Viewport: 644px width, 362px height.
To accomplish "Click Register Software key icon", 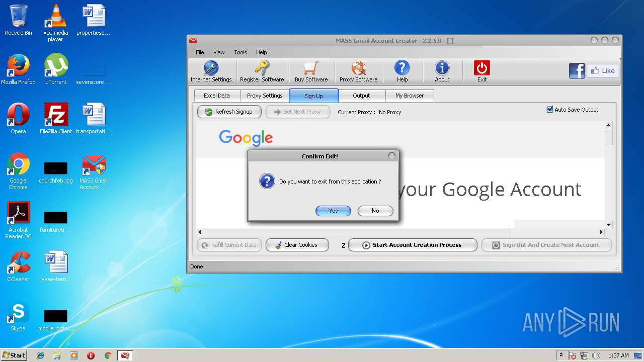I will click(262, 71).
